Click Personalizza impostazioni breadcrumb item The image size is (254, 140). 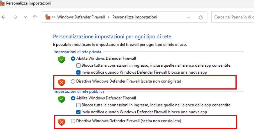point(135,17)
